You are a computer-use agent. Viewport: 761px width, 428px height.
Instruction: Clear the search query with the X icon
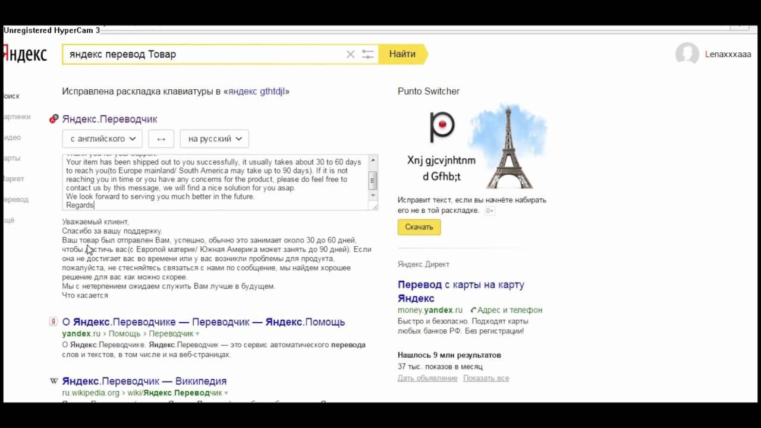[x=350, y=54]
